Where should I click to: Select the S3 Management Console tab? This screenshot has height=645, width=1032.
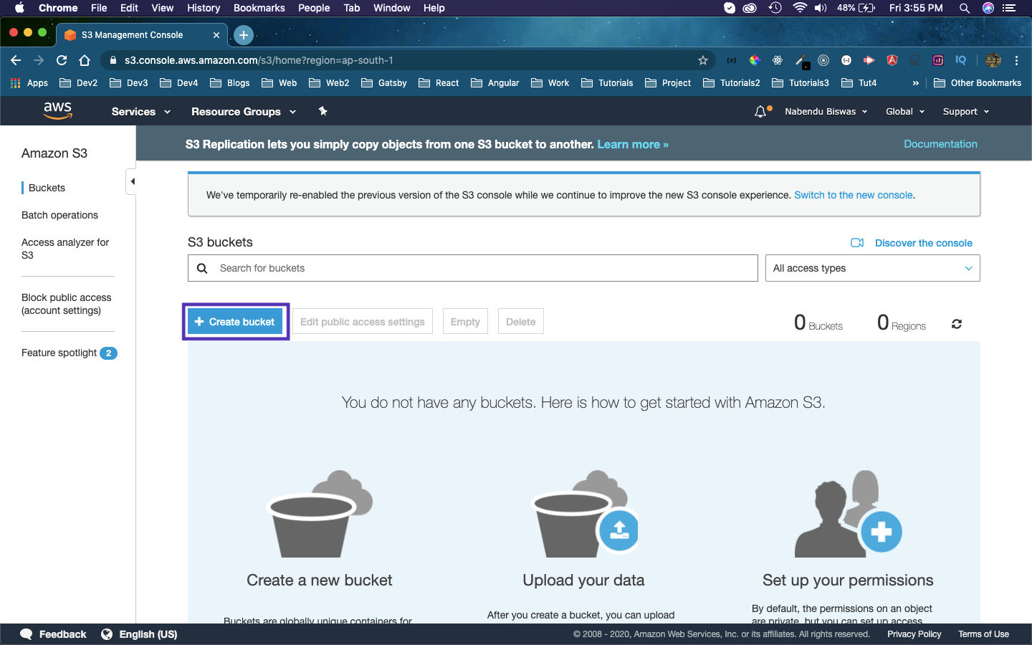click(x=140, y=34)
